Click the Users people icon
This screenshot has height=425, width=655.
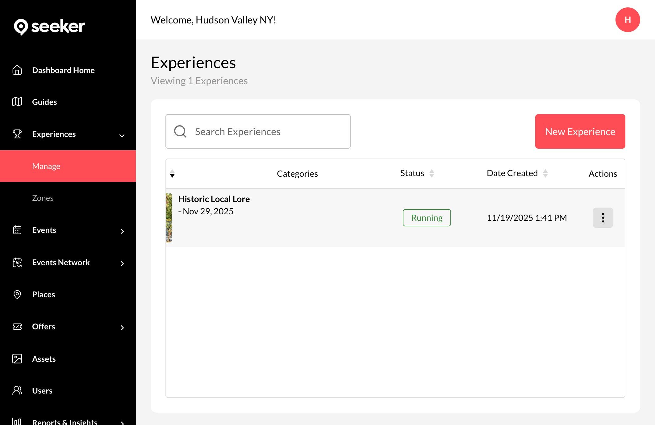[x=17, y=391]
